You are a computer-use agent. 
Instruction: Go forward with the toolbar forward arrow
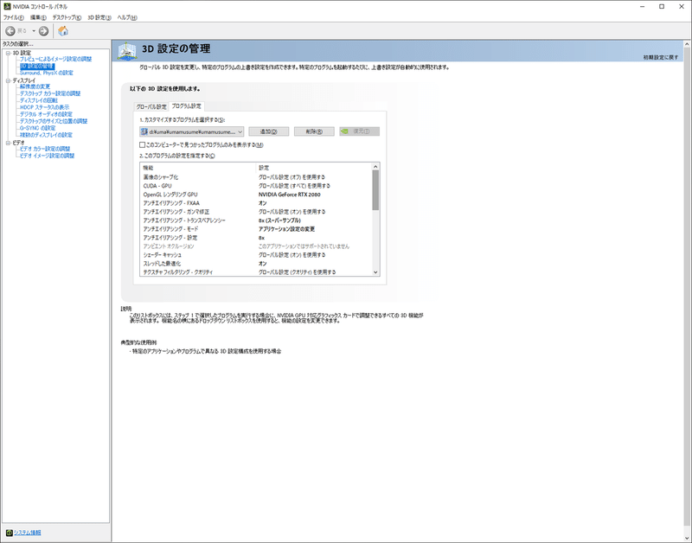(x=43, y=31)
